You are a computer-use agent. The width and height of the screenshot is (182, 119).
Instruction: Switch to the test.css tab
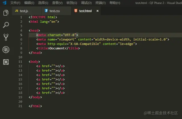coord(56,11)
